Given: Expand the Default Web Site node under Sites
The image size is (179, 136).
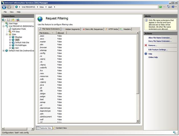Looking at the screenshot, I should [x=10, y=43].
